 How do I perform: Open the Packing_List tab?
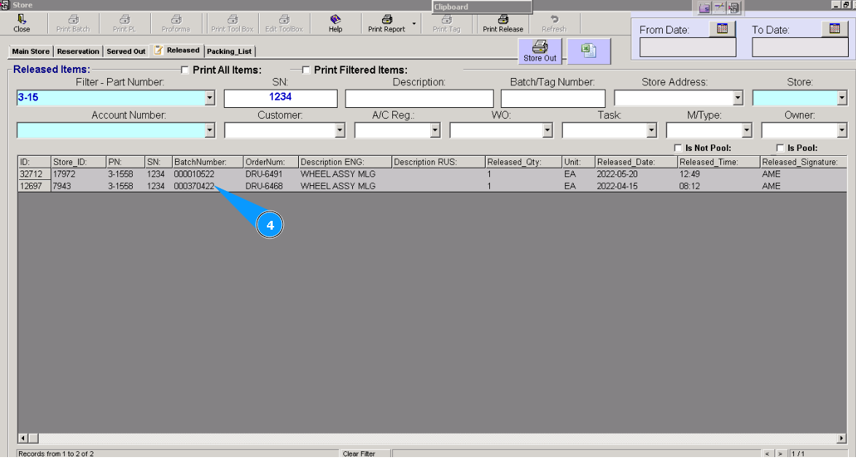coord(230,51)
